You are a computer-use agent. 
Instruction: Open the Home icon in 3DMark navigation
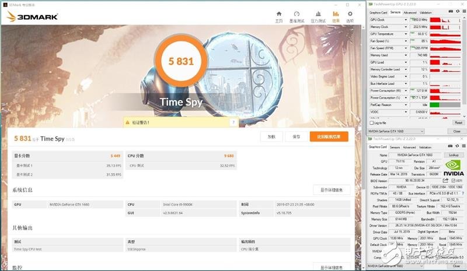(279, 13)
